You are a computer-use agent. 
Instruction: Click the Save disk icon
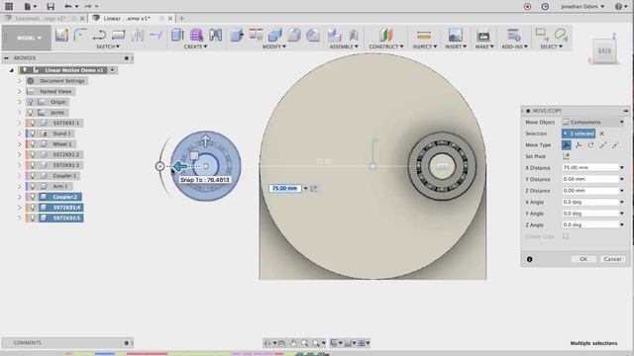click(x=51, y=7)
